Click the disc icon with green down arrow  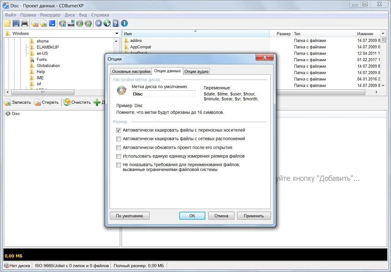pos(80,23)
